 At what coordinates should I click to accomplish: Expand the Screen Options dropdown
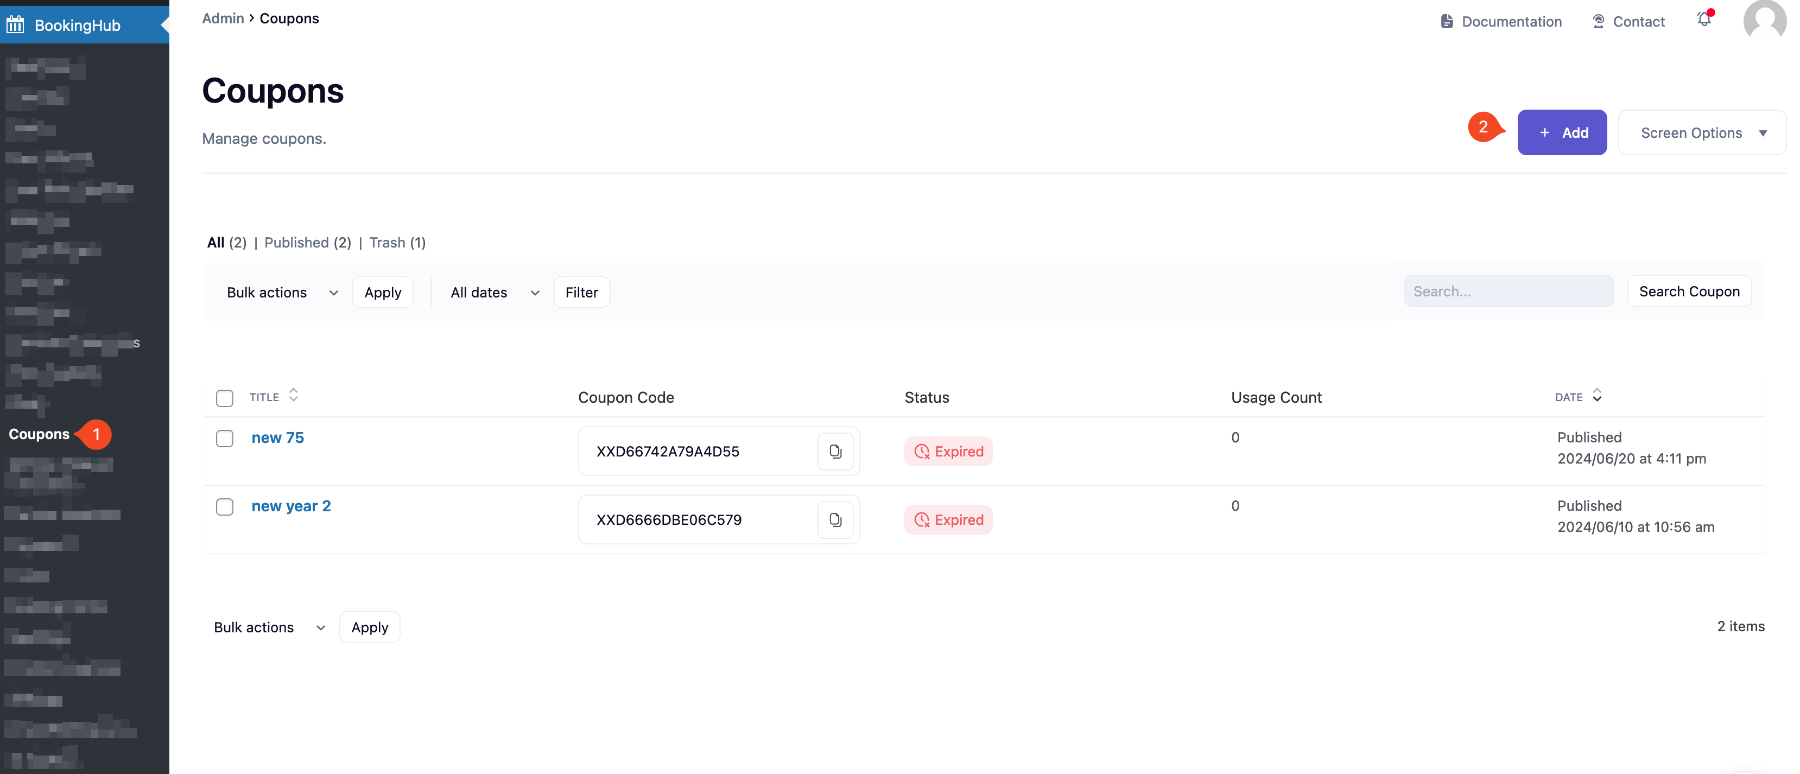click(x=1701, y=133)
